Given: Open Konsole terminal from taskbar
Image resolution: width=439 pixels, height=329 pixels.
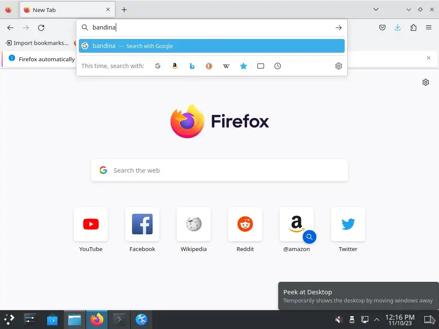Looking at the screenshot, I should tap(119, 320).
